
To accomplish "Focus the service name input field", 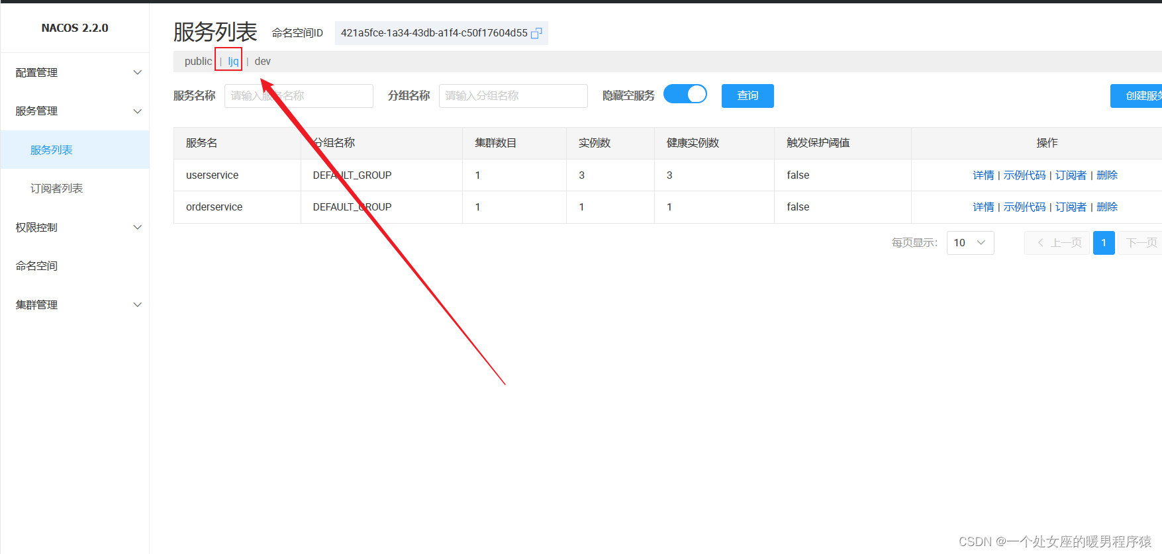I will [x=299, y=96].
